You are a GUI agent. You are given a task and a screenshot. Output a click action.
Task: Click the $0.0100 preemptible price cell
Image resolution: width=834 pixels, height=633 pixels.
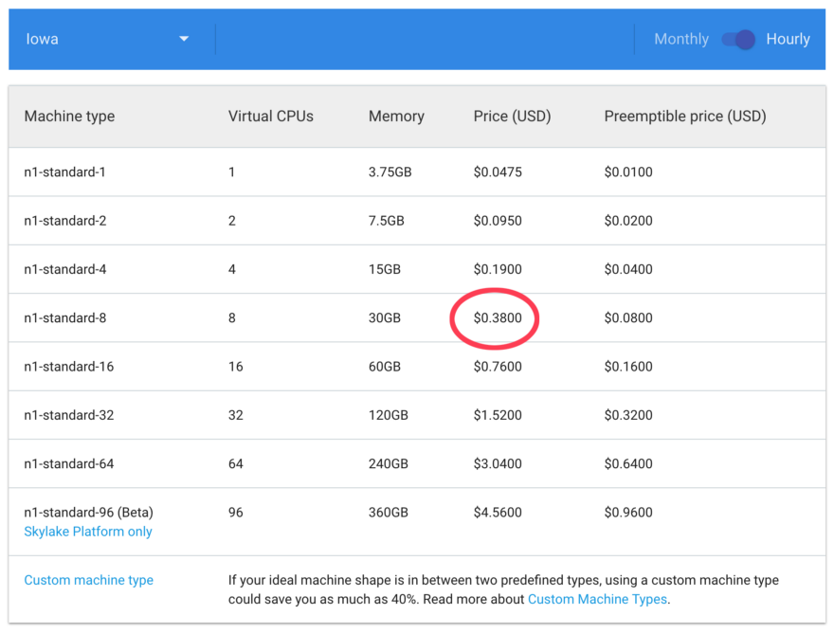coord(628,172)
